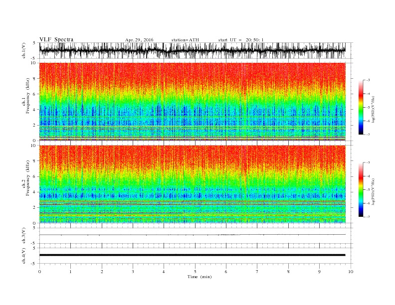
Task: Click the "station=ATH" label
Action: pos(185,40)
